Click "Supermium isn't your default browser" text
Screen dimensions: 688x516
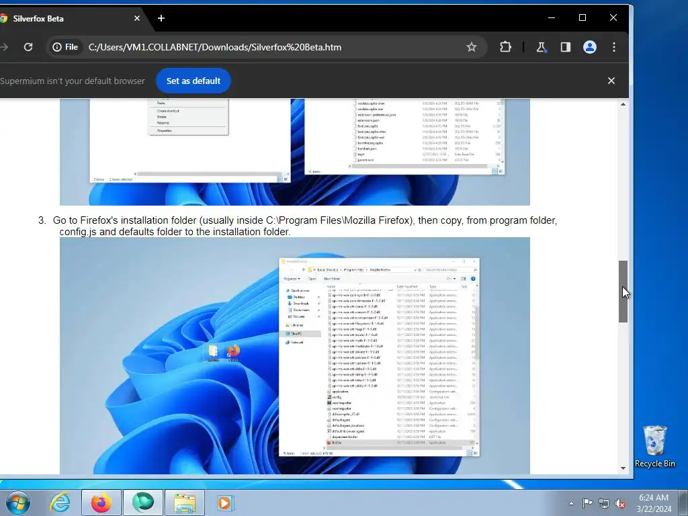(x=73, y=81)
